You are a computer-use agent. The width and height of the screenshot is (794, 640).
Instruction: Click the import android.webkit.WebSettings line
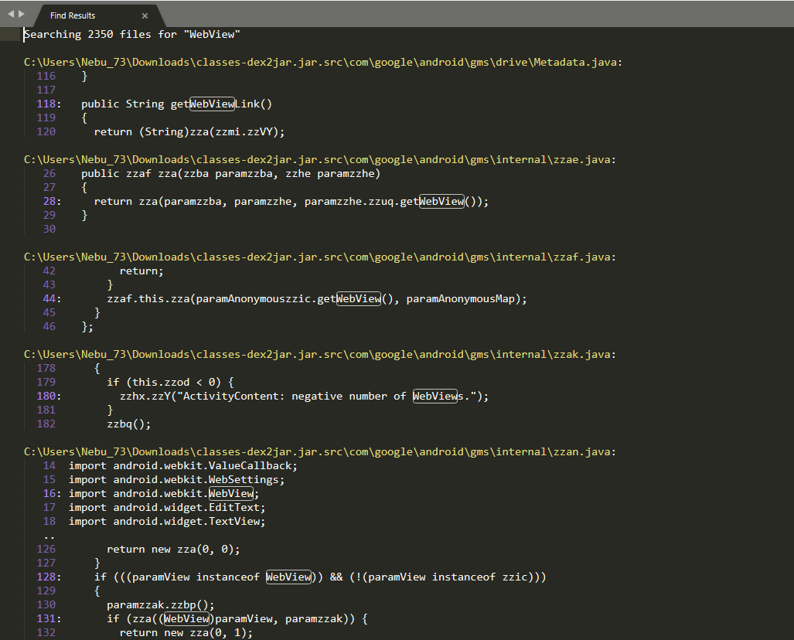tap(176, 480)
